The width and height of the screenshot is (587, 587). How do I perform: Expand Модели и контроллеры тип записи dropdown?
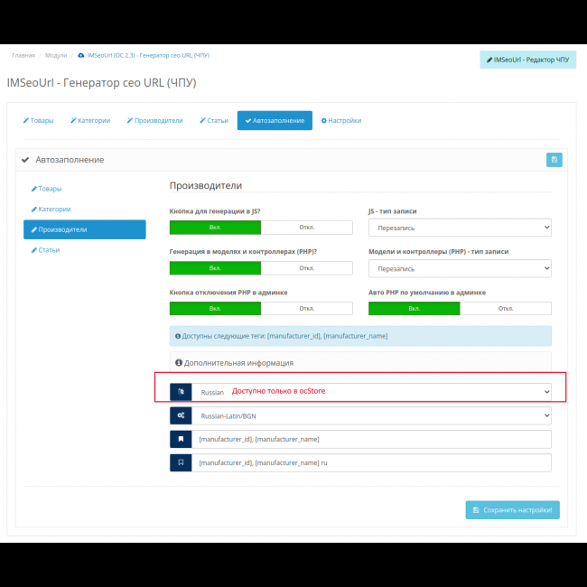point(460,268)
